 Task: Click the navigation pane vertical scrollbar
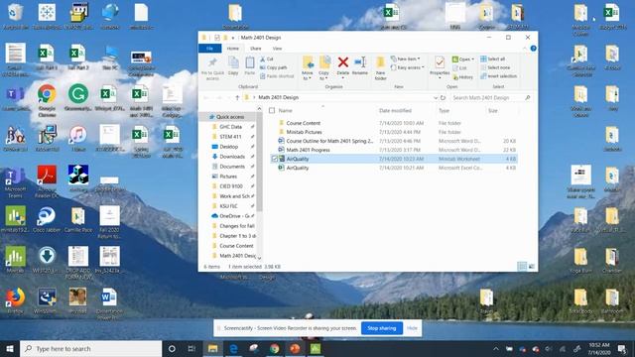pos(259,162)
